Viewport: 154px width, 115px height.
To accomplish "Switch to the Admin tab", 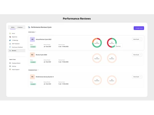I will (13, 27).
